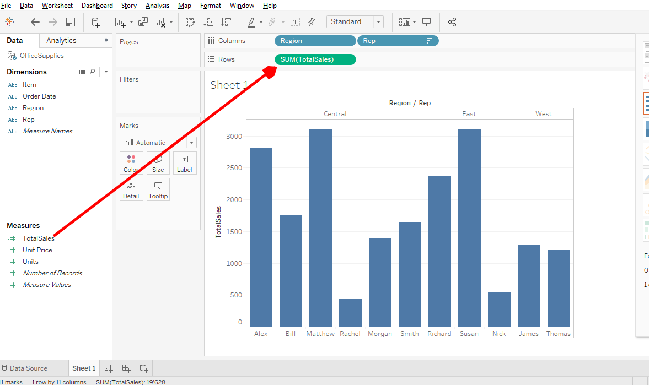
Task: Toggle fix axes pin icon
Action: (312, 22)
